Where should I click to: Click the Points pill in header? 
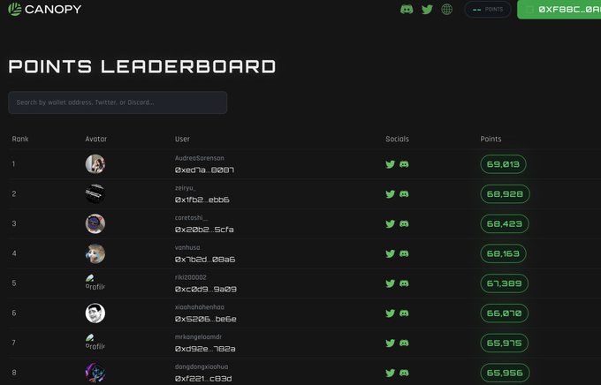[x=488, y=9]
